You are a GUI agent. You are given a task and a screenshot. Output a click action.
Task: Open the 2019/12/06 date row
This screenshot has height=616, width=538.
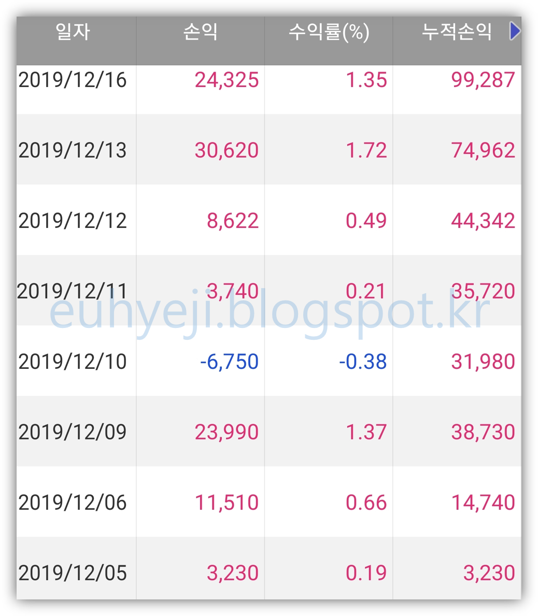(x=269, y=502)
